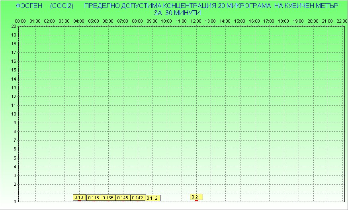
Task: Click the 03:00 time axis label
Action: [x=64, y=21]
